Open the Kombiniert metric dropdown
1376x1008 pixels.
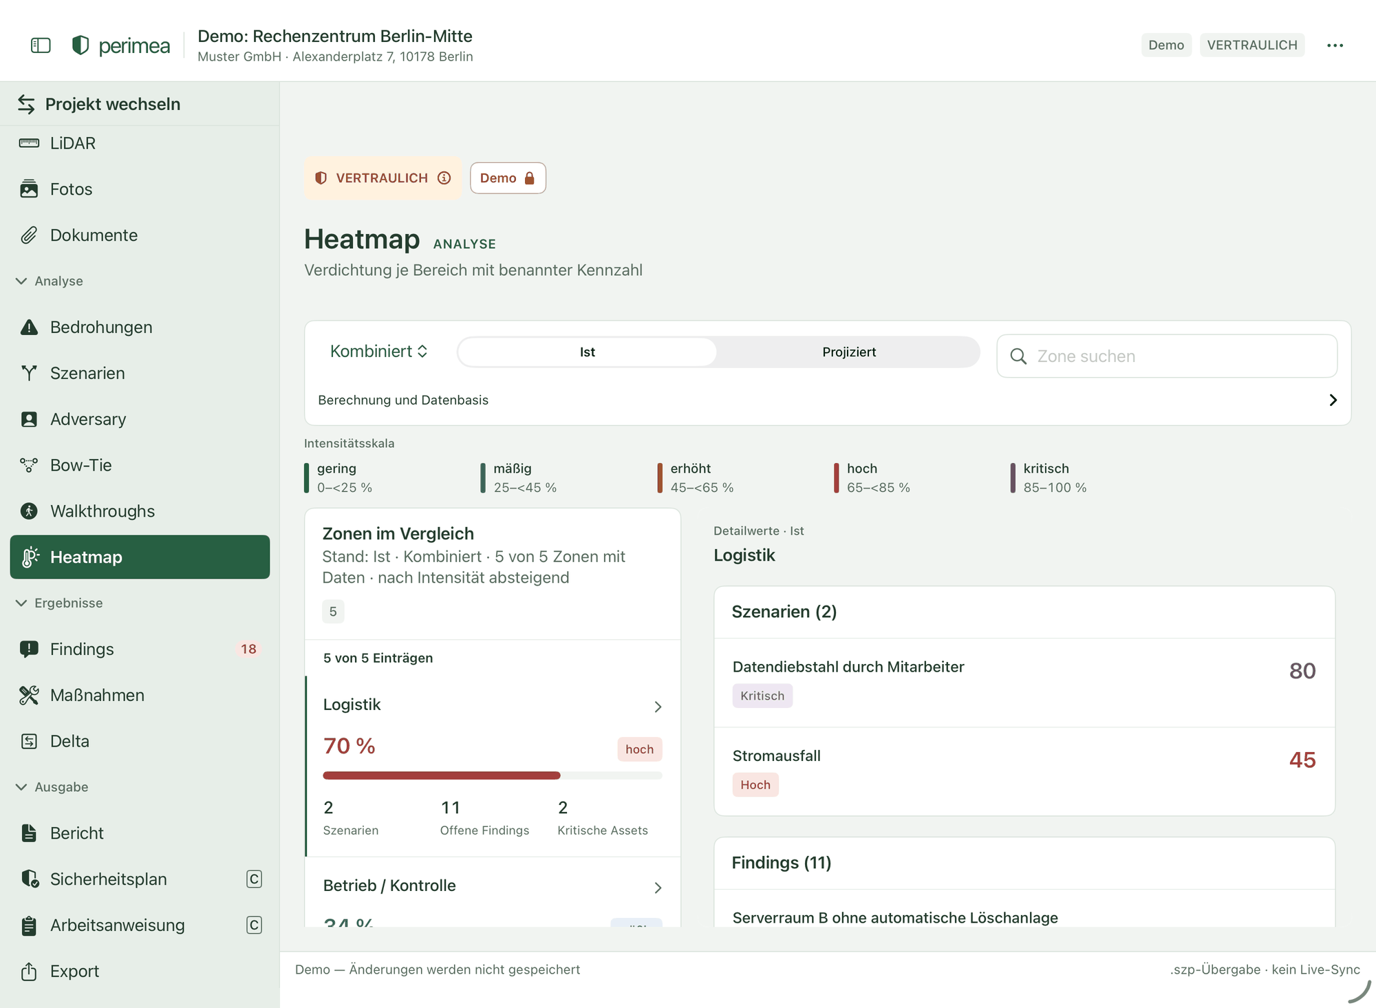click(379, 352)
